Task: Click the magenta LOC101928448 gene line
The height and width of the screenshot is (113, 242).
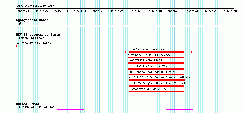Action: [125, 110]
